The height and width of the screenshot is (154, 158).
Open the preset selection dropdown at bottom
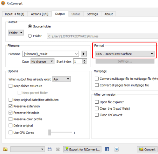click(28, 149)
